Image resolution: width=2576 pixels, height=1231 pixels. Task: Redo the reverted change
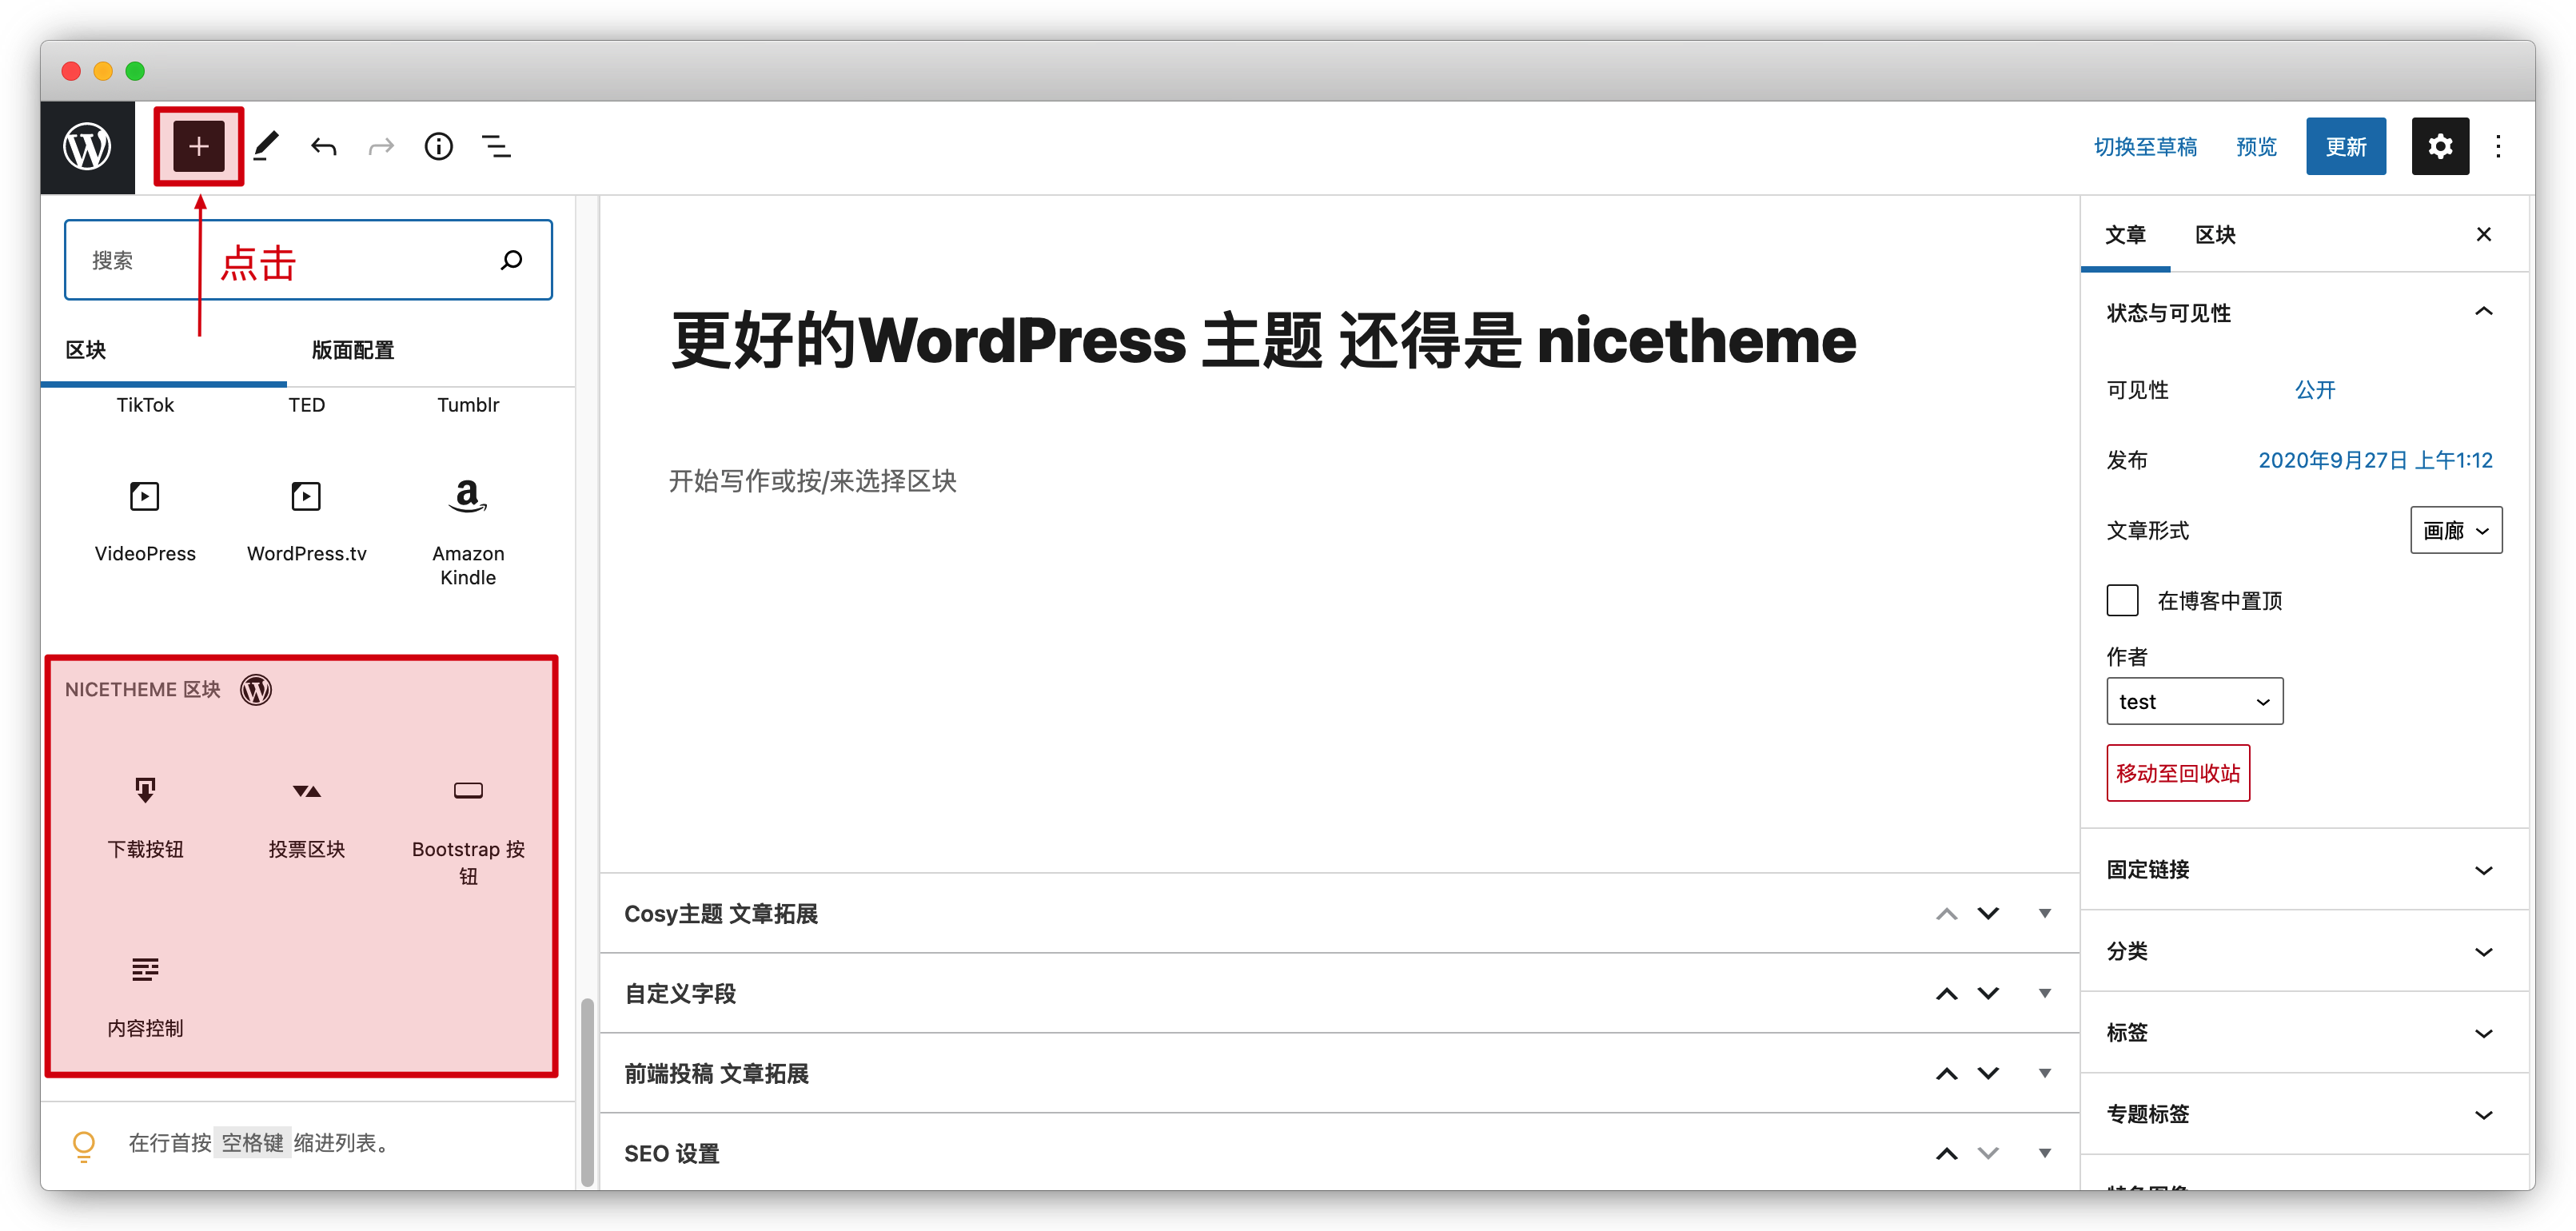click(x=381, y=147)
